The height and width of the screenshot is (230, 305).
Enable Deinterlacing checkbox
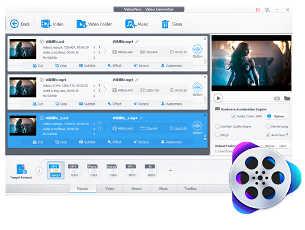(268, 126)
